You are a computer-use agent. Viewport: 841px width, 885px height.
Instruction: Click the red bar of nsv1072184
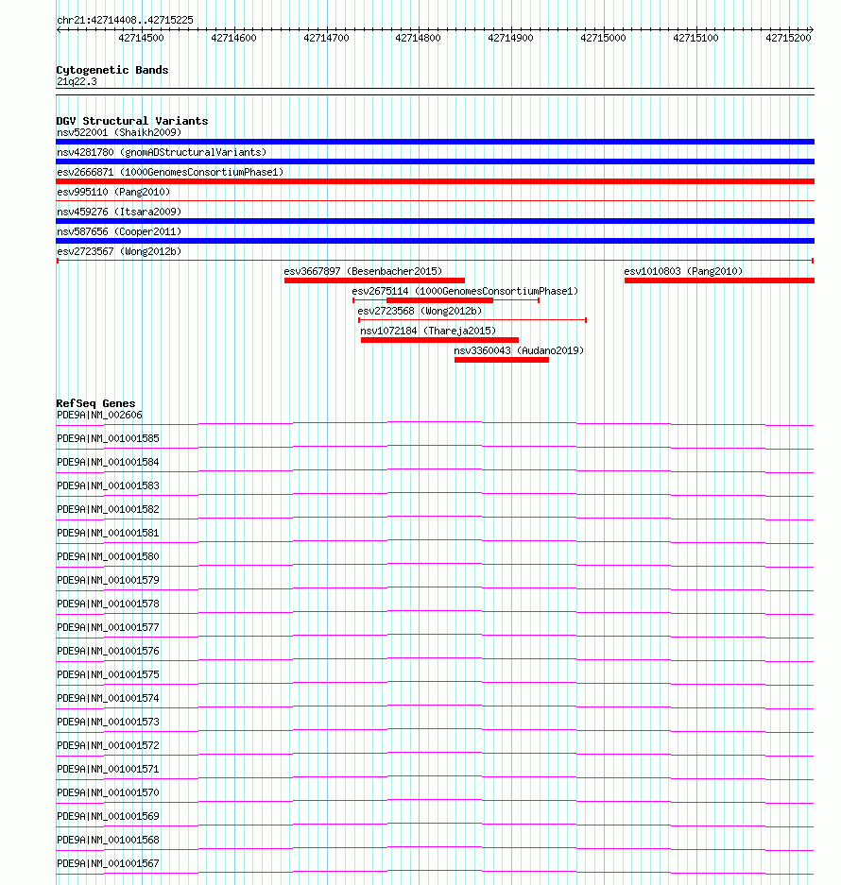[x=439, y=340]
